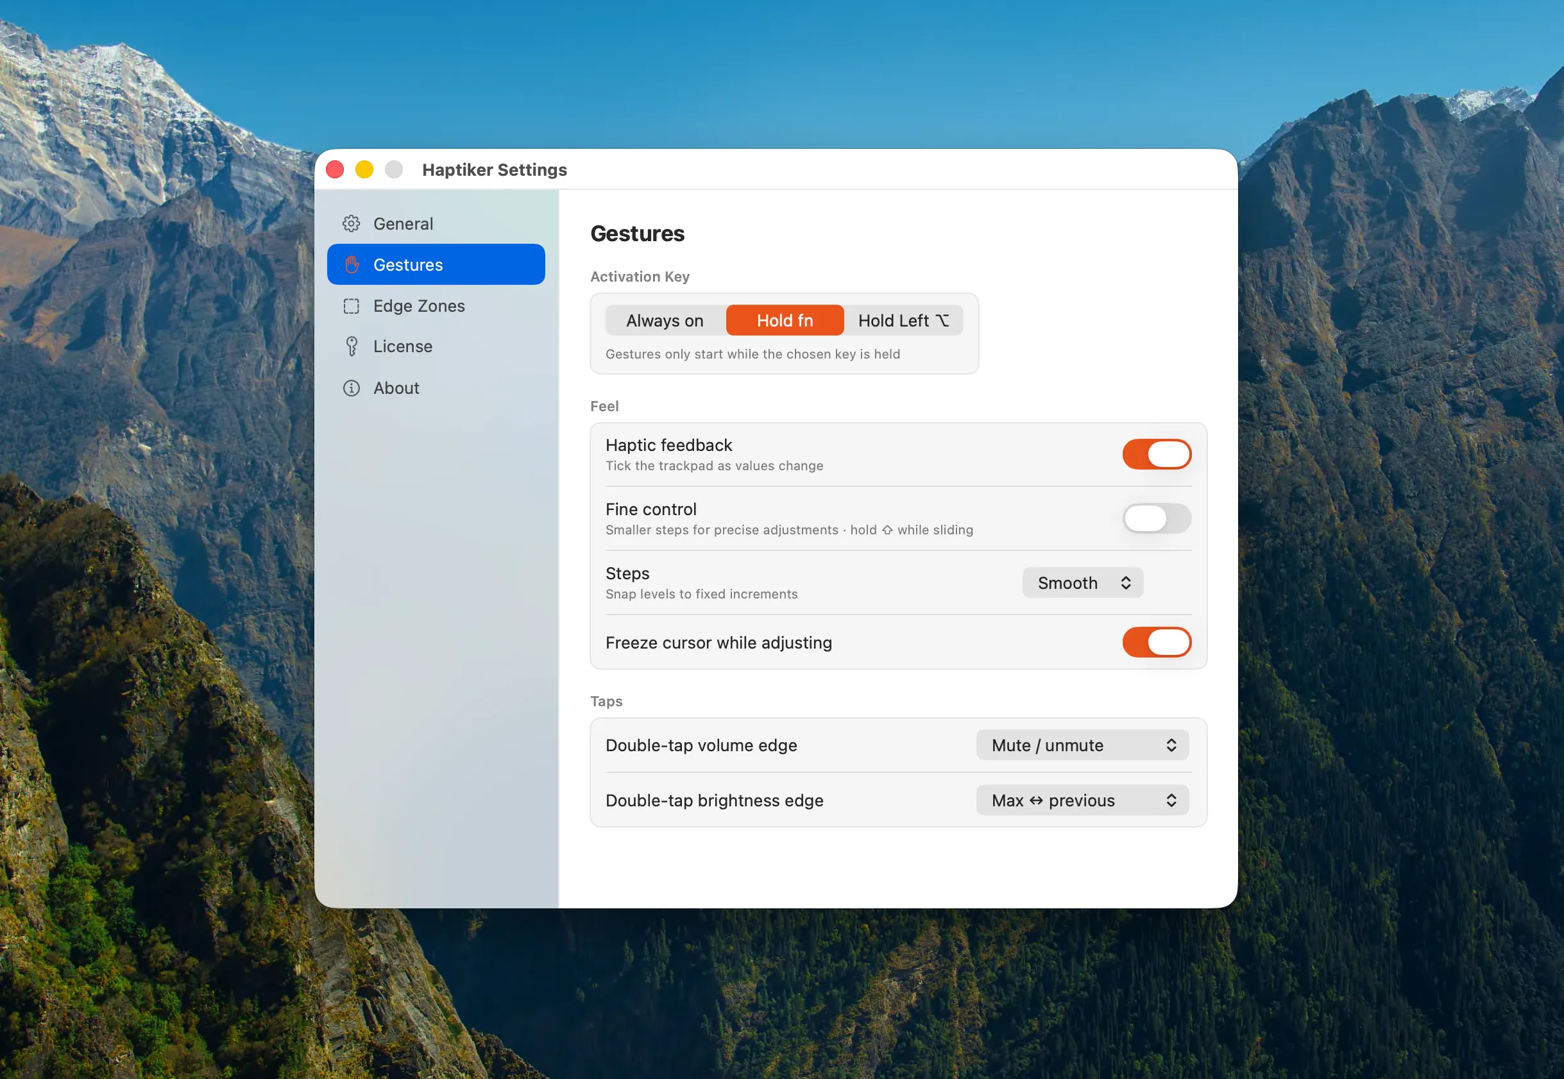
Task: Click the Feel section label
Action: tap(604, 406)
